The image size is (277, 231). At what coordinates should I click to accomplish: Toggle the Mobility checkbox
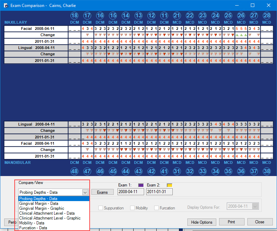click(133, 208)
